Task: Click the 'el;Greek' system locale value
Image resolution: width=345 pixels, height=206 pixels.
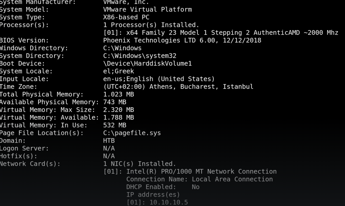Action: pos(118,71)
